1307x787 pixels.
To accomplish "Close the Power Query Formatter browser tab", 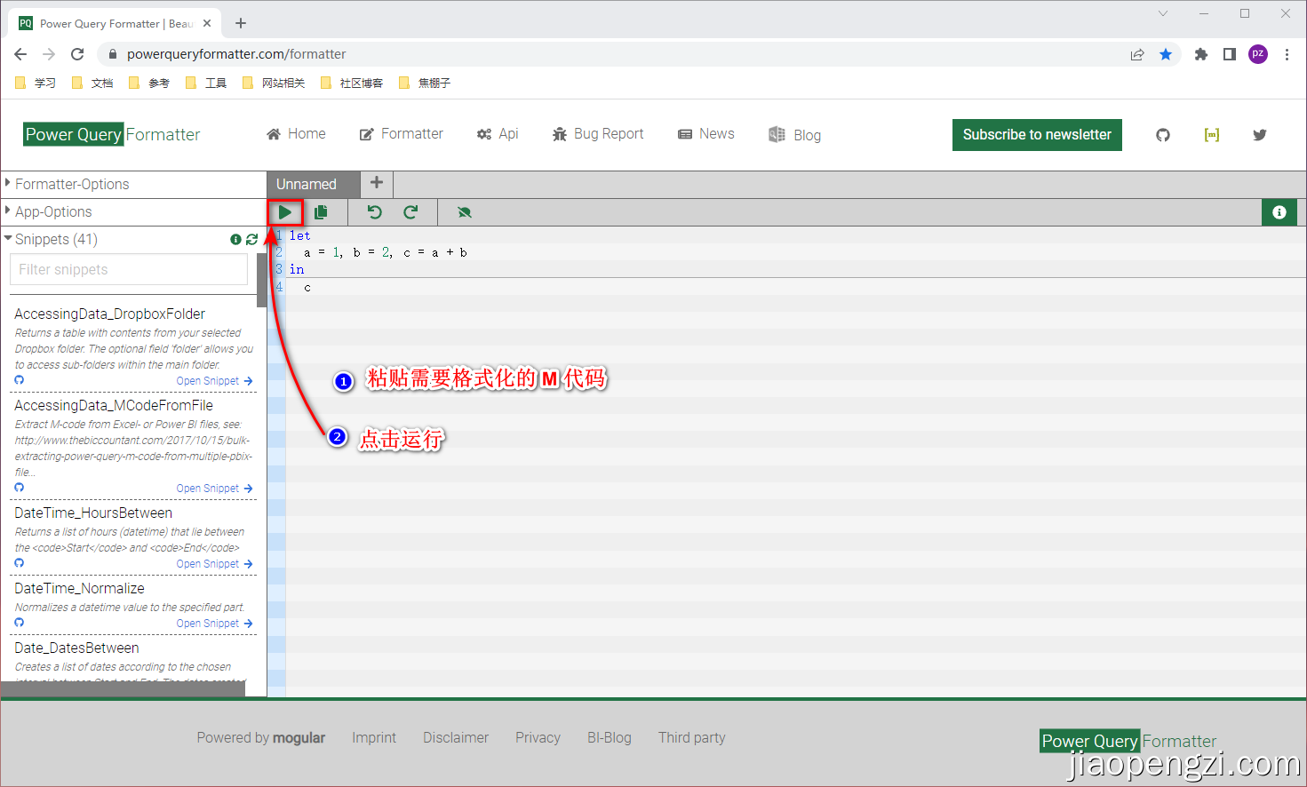I will coord(207,23).
